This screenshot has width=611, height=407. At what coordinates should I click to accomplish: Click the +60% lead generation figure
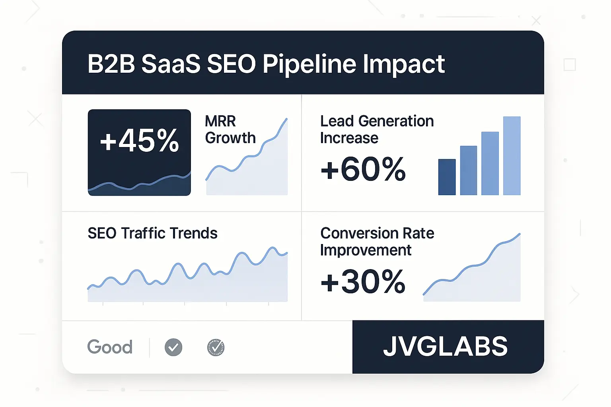[x=363, y=169]
